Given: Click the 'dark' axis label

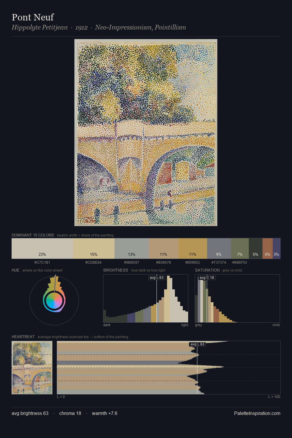Looking at the screenshot, I should [x=107, y=325].
